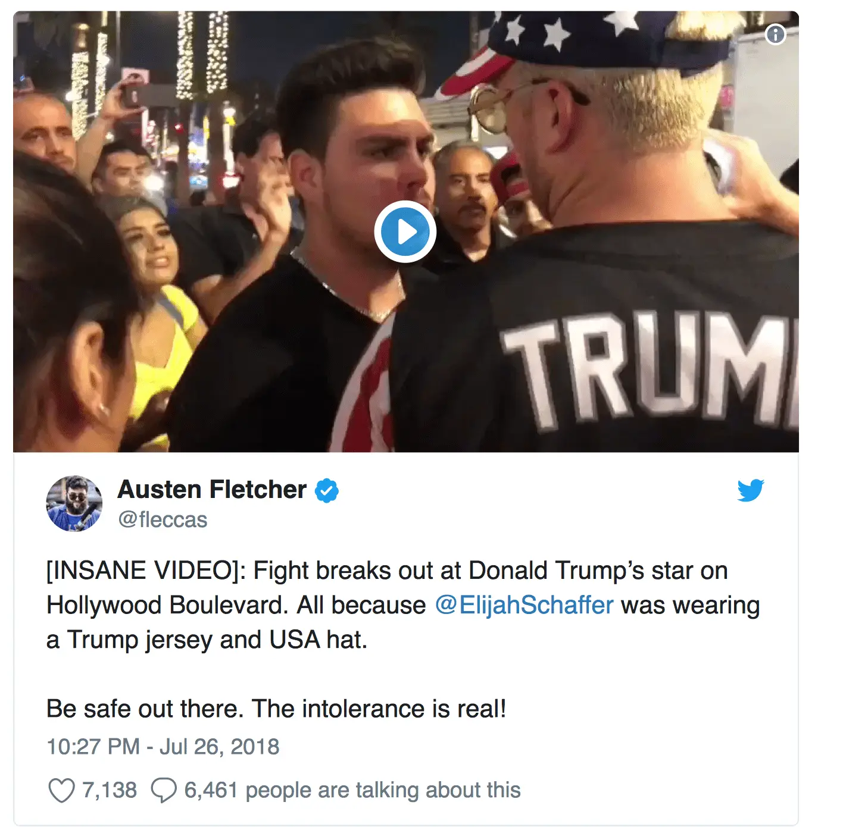Click the 7,138 likes count

110,790
